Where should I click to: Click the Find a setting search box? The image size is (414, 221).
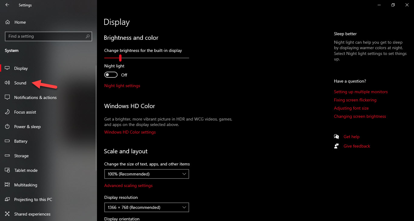pyautogui.click(x=45, y=36)
